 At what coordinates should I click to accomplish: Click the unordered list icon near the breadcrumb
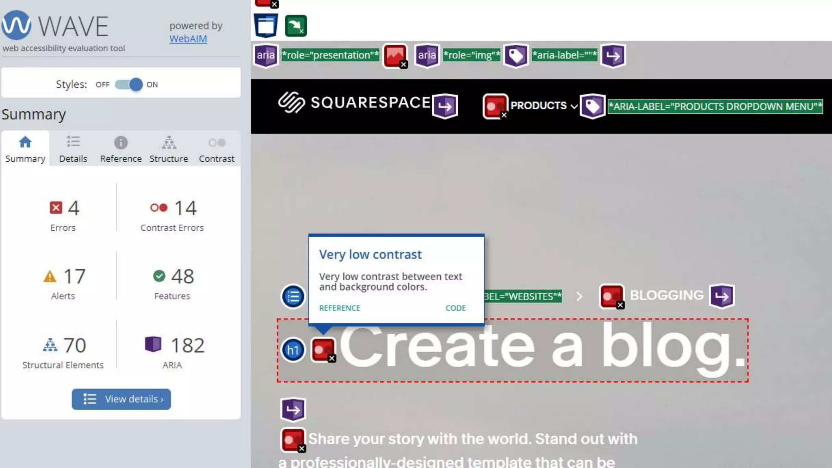click(x=293, y=297)
